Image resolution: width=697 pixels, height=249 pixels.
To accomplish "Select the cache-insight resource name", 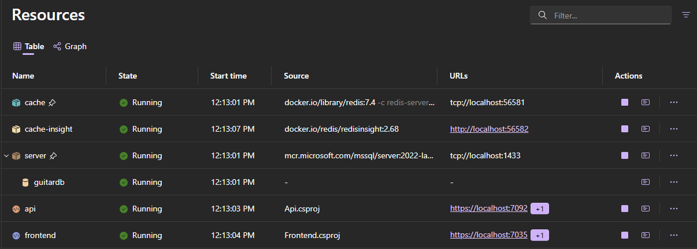I will pos(49,129).
